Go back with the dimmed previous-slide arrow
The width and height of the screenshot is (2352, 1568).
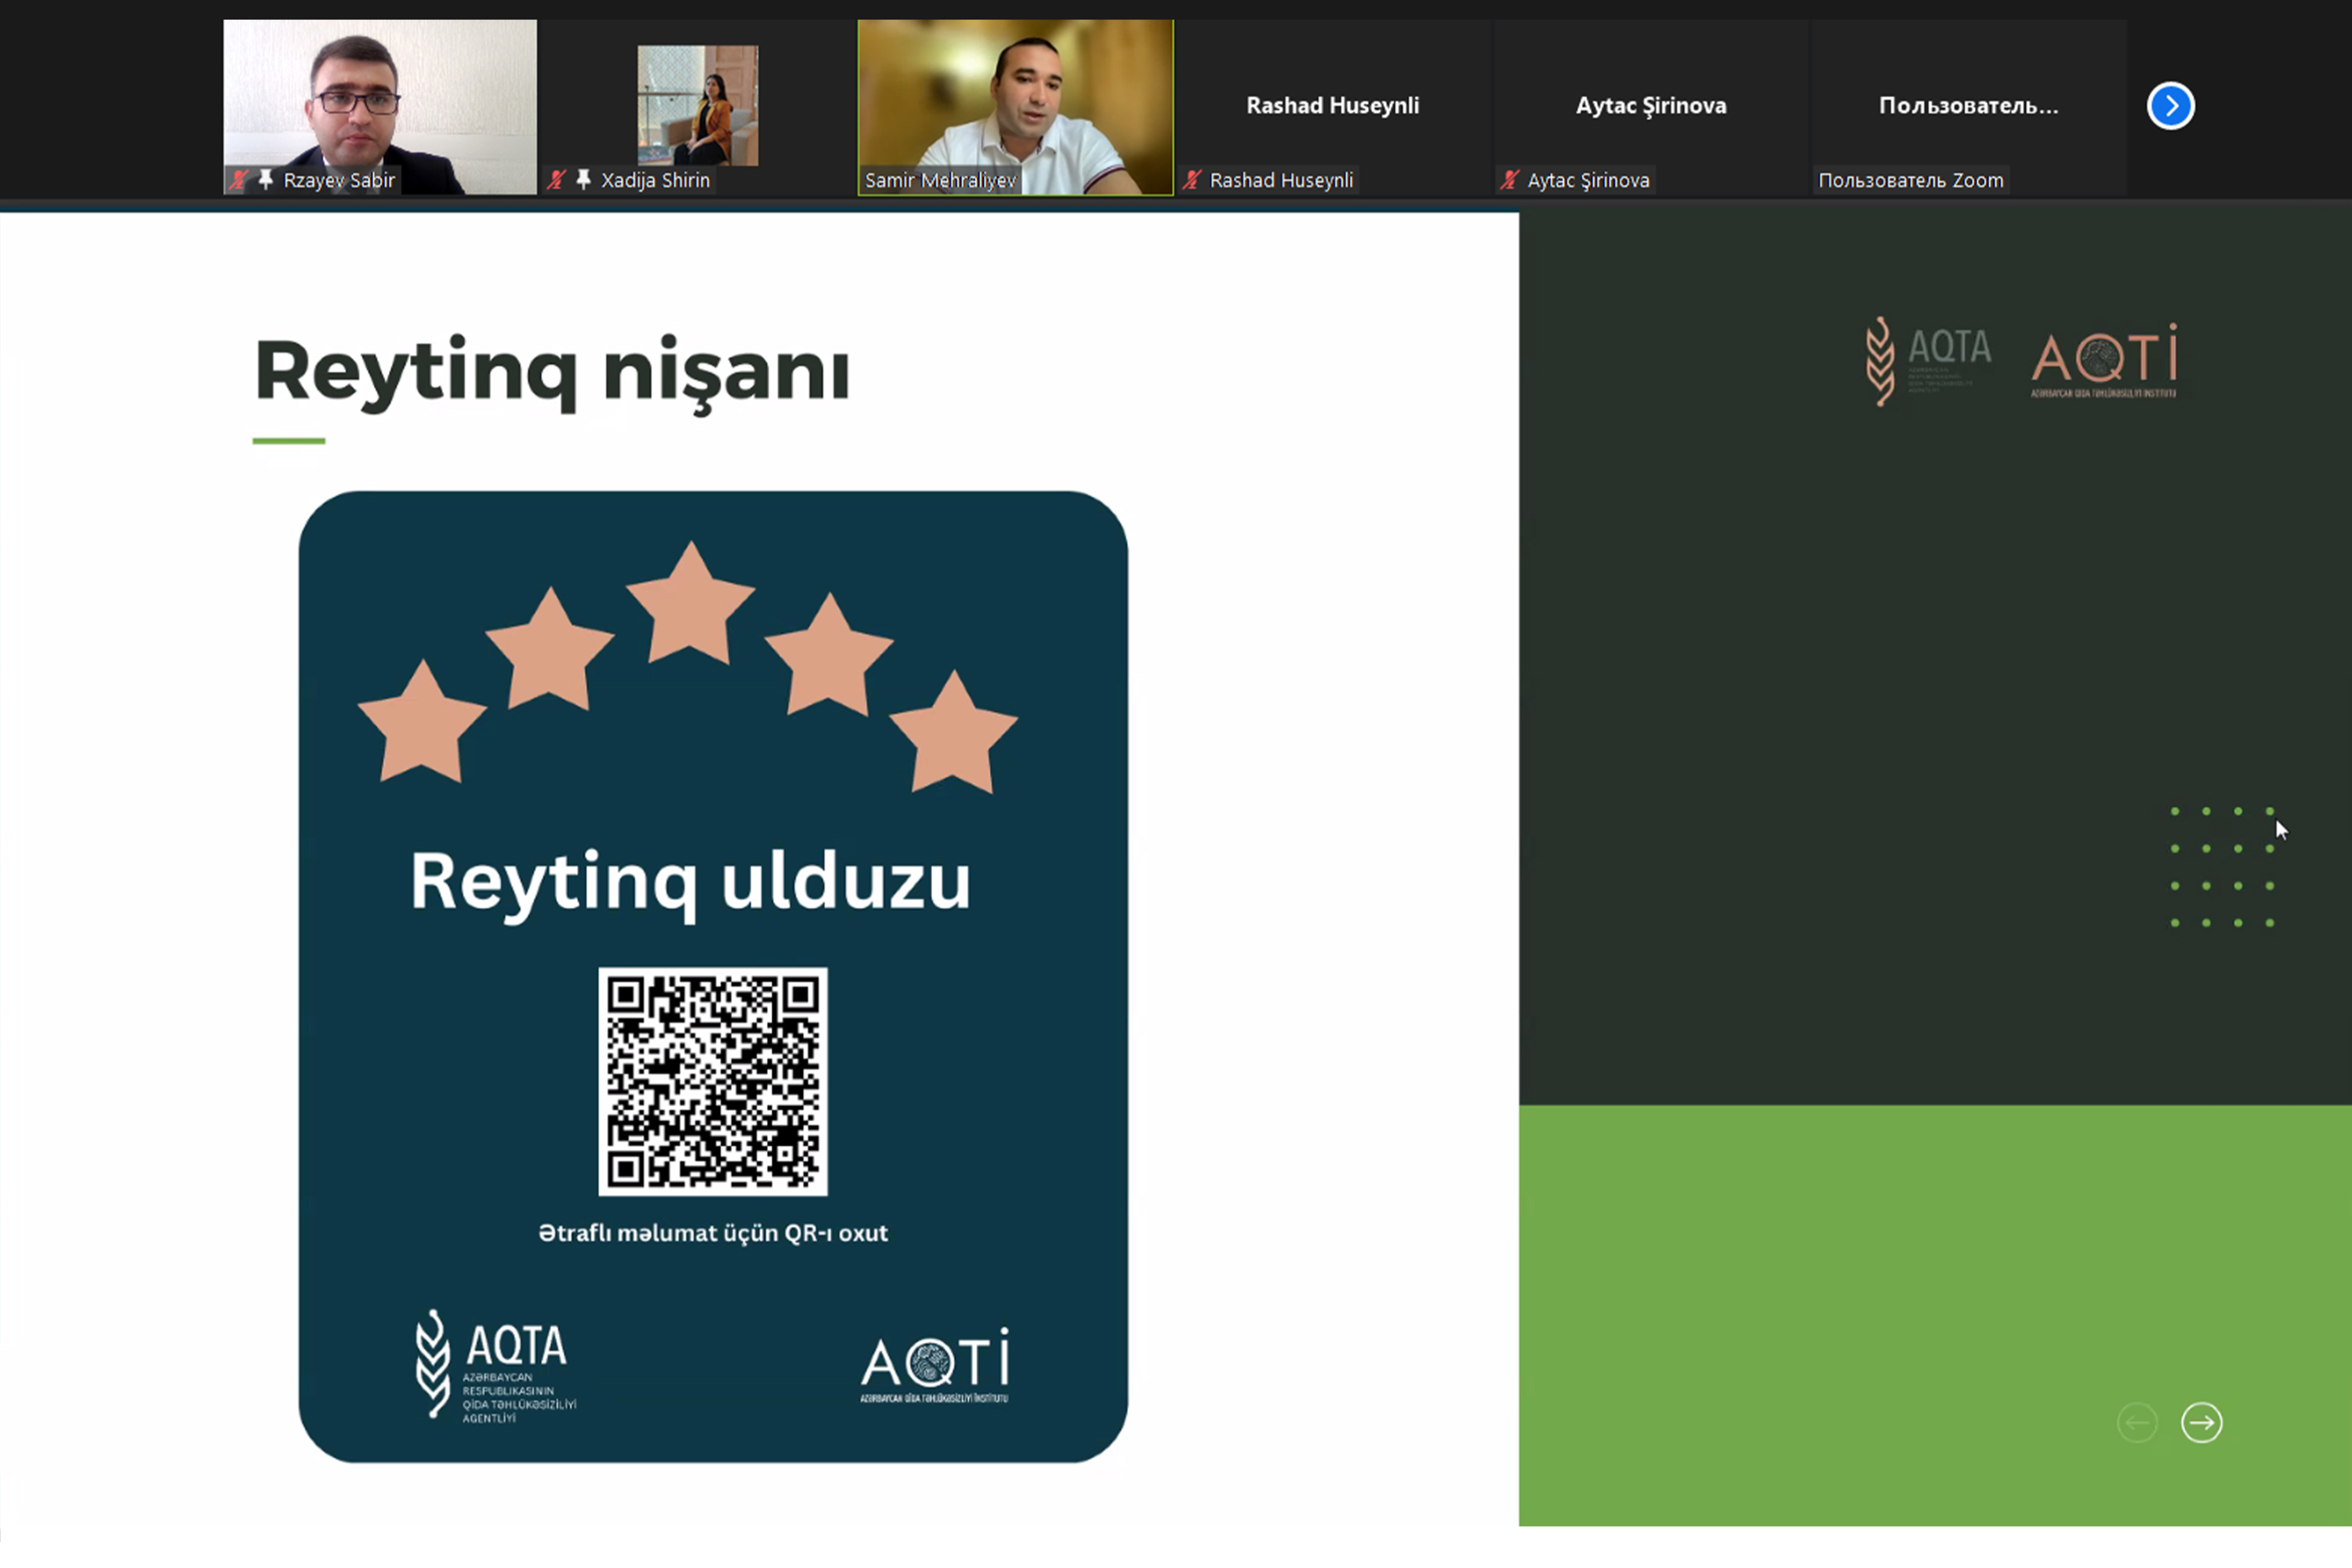coord(2137,1422)
